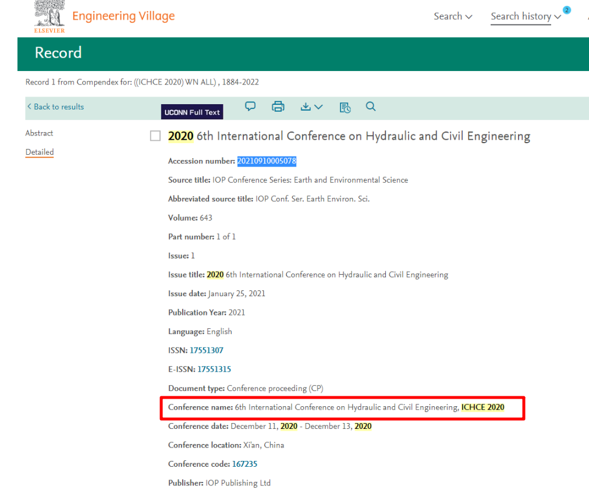Click the Part number 1 of 1 text
The image size is (589, 497).
[x=202, y=237]
